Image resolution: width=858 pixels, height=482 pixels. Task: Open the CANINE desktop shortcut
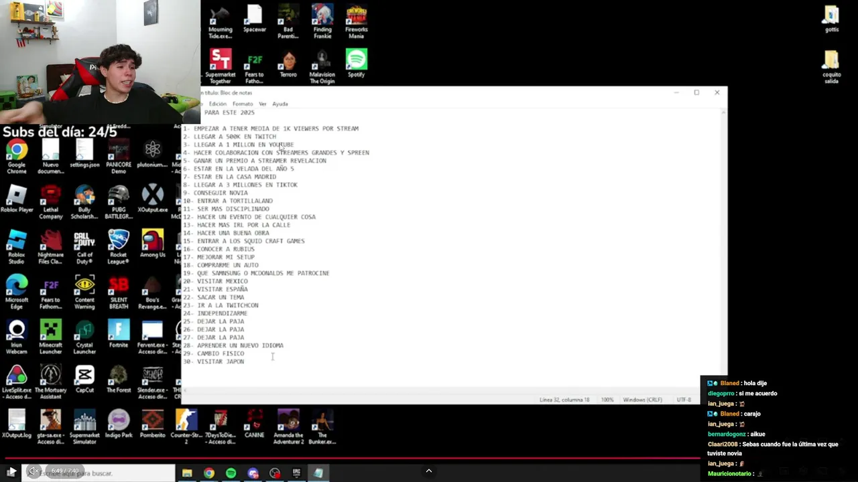click(255, 423)
